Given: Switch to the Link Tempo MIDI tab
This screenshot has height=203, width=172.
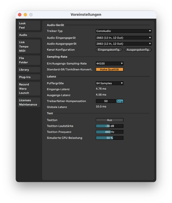Looking at the screenshot, I should click(x=29, y=47).
